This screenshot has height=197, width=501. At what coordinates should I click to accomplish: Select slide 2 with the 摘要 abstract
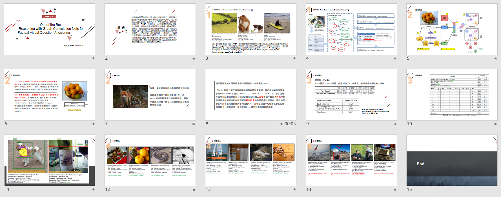pyautogui.click(x=150, y=29)
